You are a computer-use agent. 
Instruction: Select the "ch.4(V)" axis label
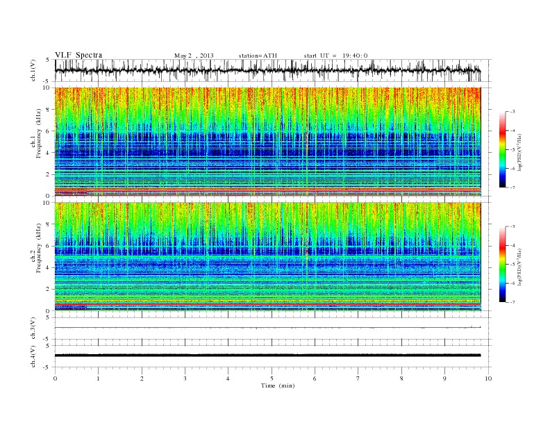tap(33, 356)
